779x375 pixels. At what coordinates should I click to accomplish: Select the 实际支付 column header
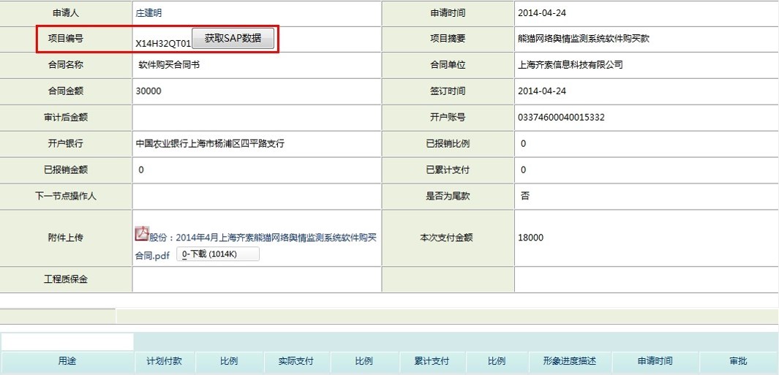click(296, 361)
